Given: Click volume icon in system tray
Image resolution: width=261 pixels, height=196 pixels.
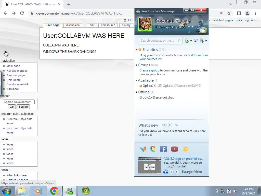Looking at the screenshot, I should [x=235, y=191].
